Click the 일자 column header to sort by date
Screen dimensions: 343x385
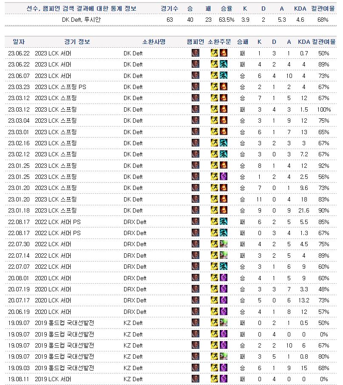pyautogui.click(x=15, y=41)
